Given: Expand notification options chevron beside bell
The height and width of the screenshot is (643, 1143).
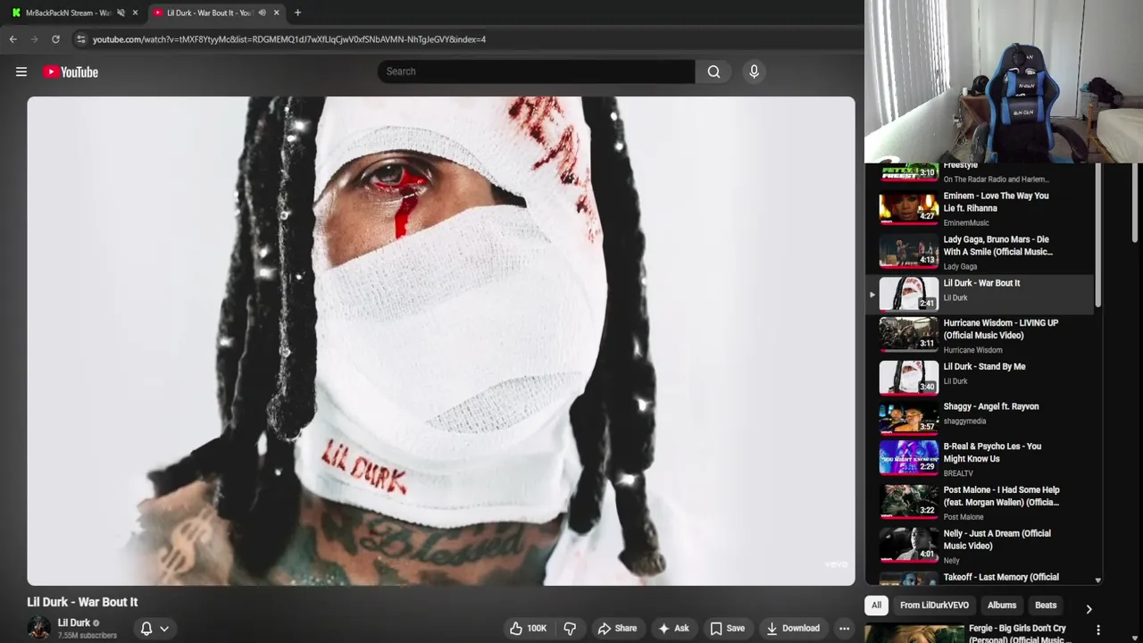Looking at the screenshot, I should tap(164, 629).
